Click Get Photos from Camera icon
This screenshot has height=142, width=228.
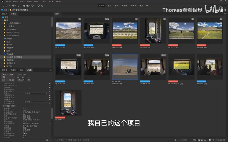[24, 6]
